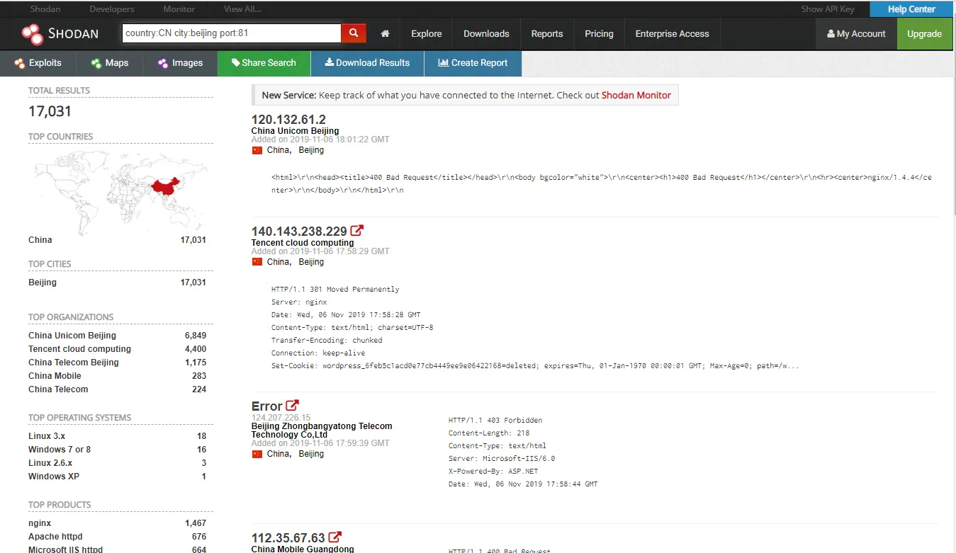Click China Mobile Guangdong organization
The image size is (956, 553).
coord(303,549)
